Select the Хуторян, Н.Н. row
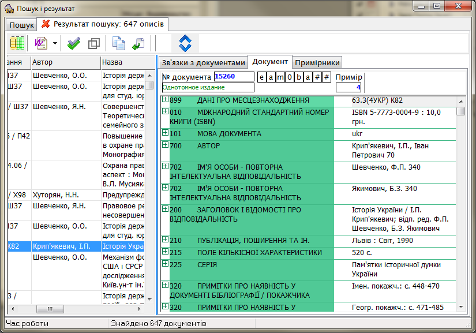The height and width of the screenshot is (333, 476). (64, 195)
